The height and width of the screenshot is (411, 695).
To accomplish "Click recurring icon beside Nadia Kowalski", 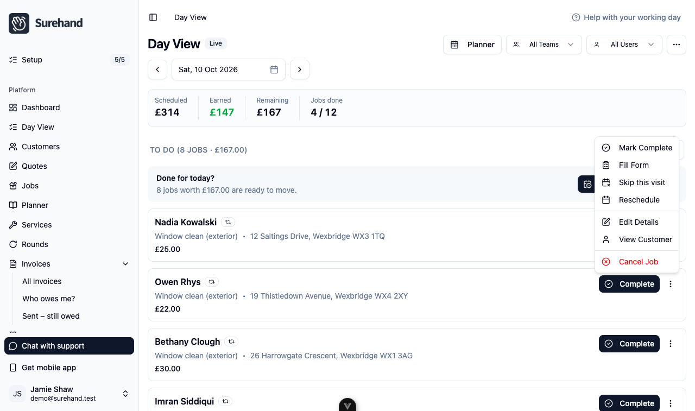I will click(228, 222).
